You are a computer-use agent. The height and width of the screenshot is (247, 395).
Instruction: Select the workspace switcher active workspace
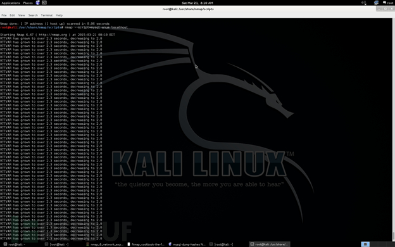365,244
